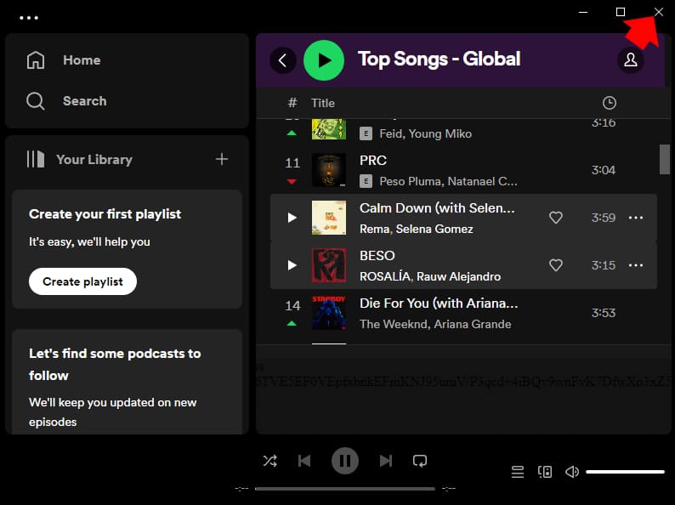Click the Home house icon

pyautogui.click(x=36, y=60)
